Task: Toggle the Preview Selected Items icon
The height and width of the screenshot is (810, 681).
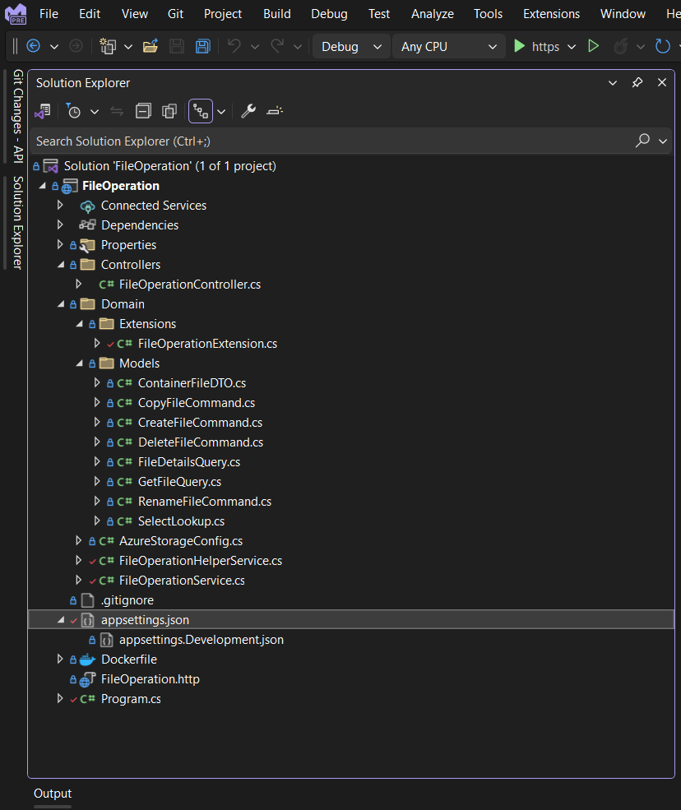Action: point(201,109)
